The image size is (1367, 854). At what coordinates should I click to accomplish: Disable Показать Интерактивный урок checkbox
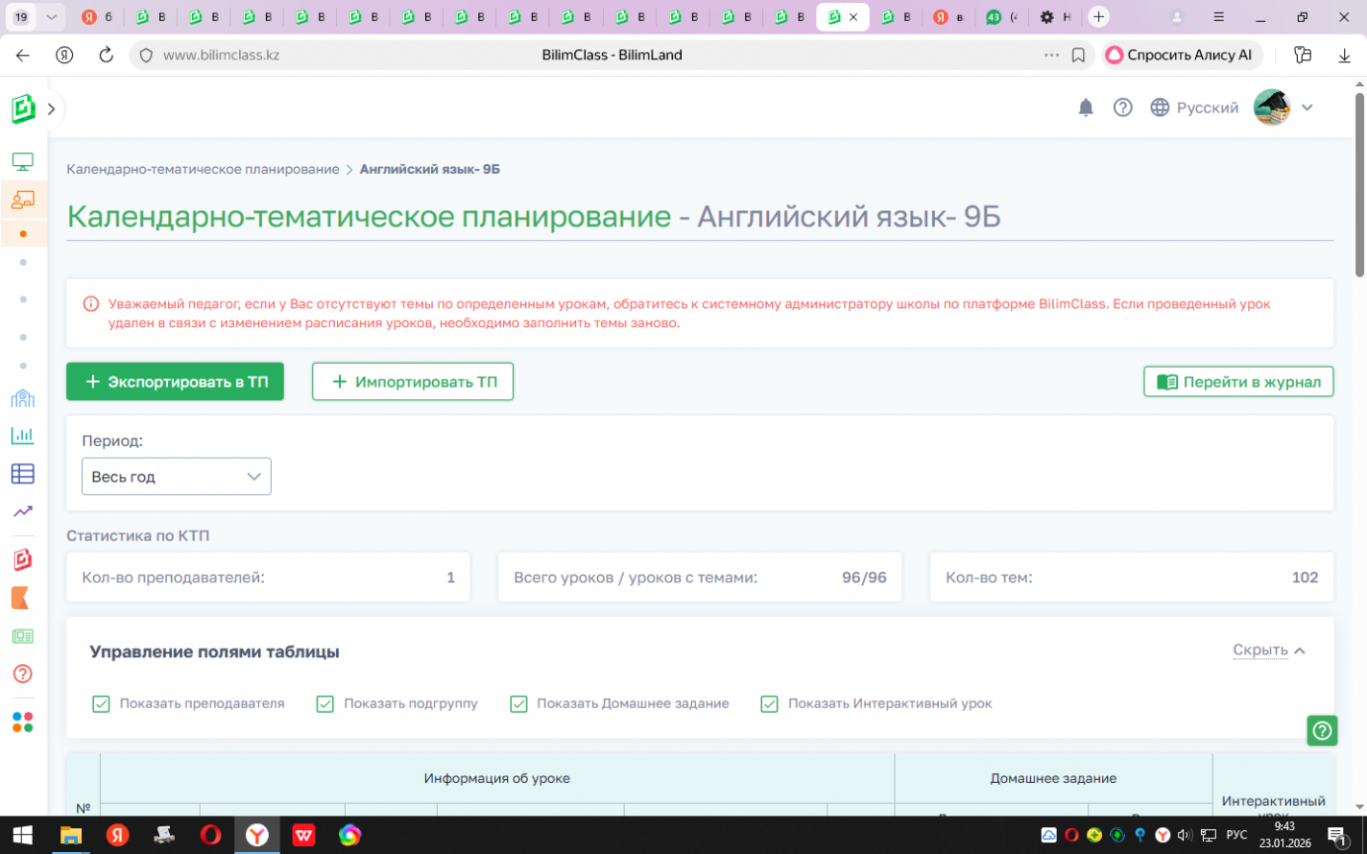(769, 704)
